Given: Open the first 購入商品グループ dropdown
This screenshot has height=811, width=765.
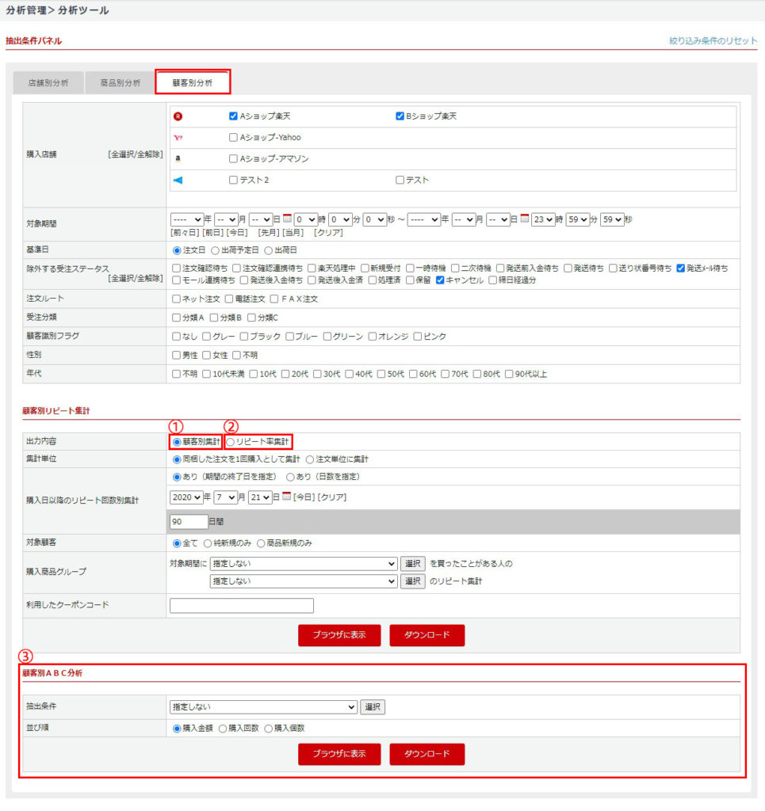Looking at the screenshot, I should click(x=304, y=564).
